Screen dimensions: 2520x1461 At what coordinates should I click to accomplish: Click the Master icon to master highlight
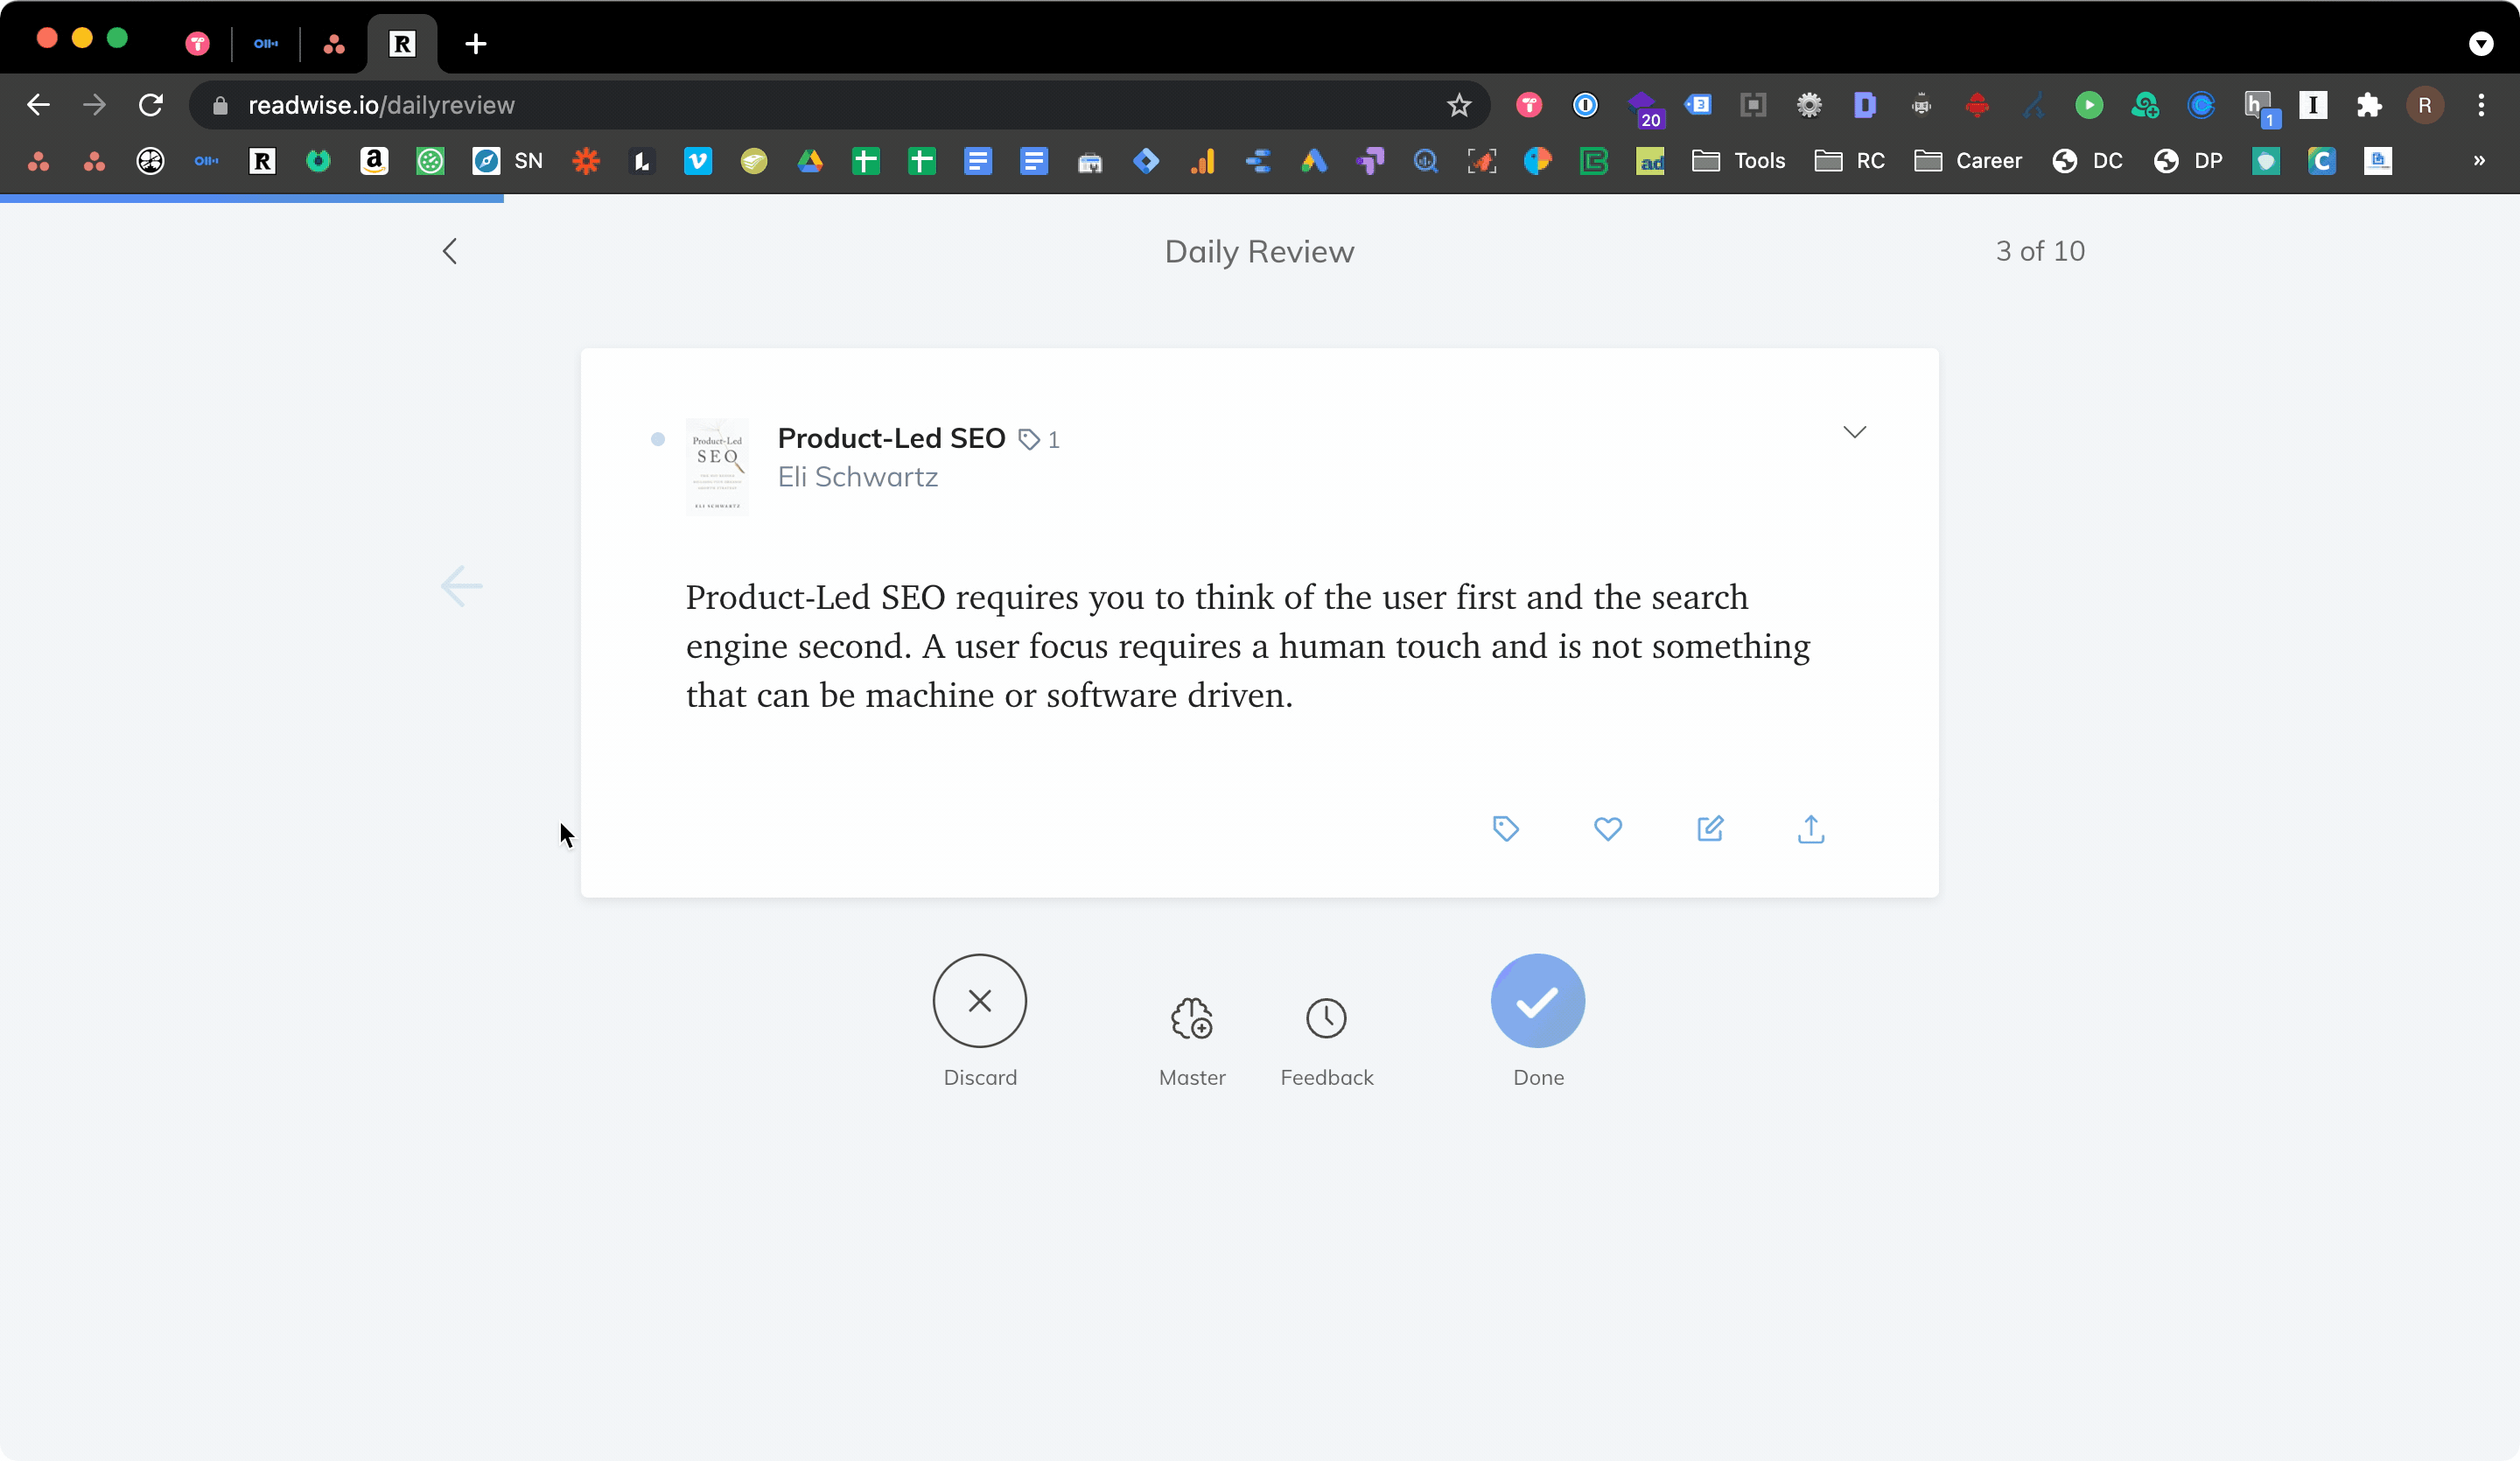[x=1191, y=1017]
